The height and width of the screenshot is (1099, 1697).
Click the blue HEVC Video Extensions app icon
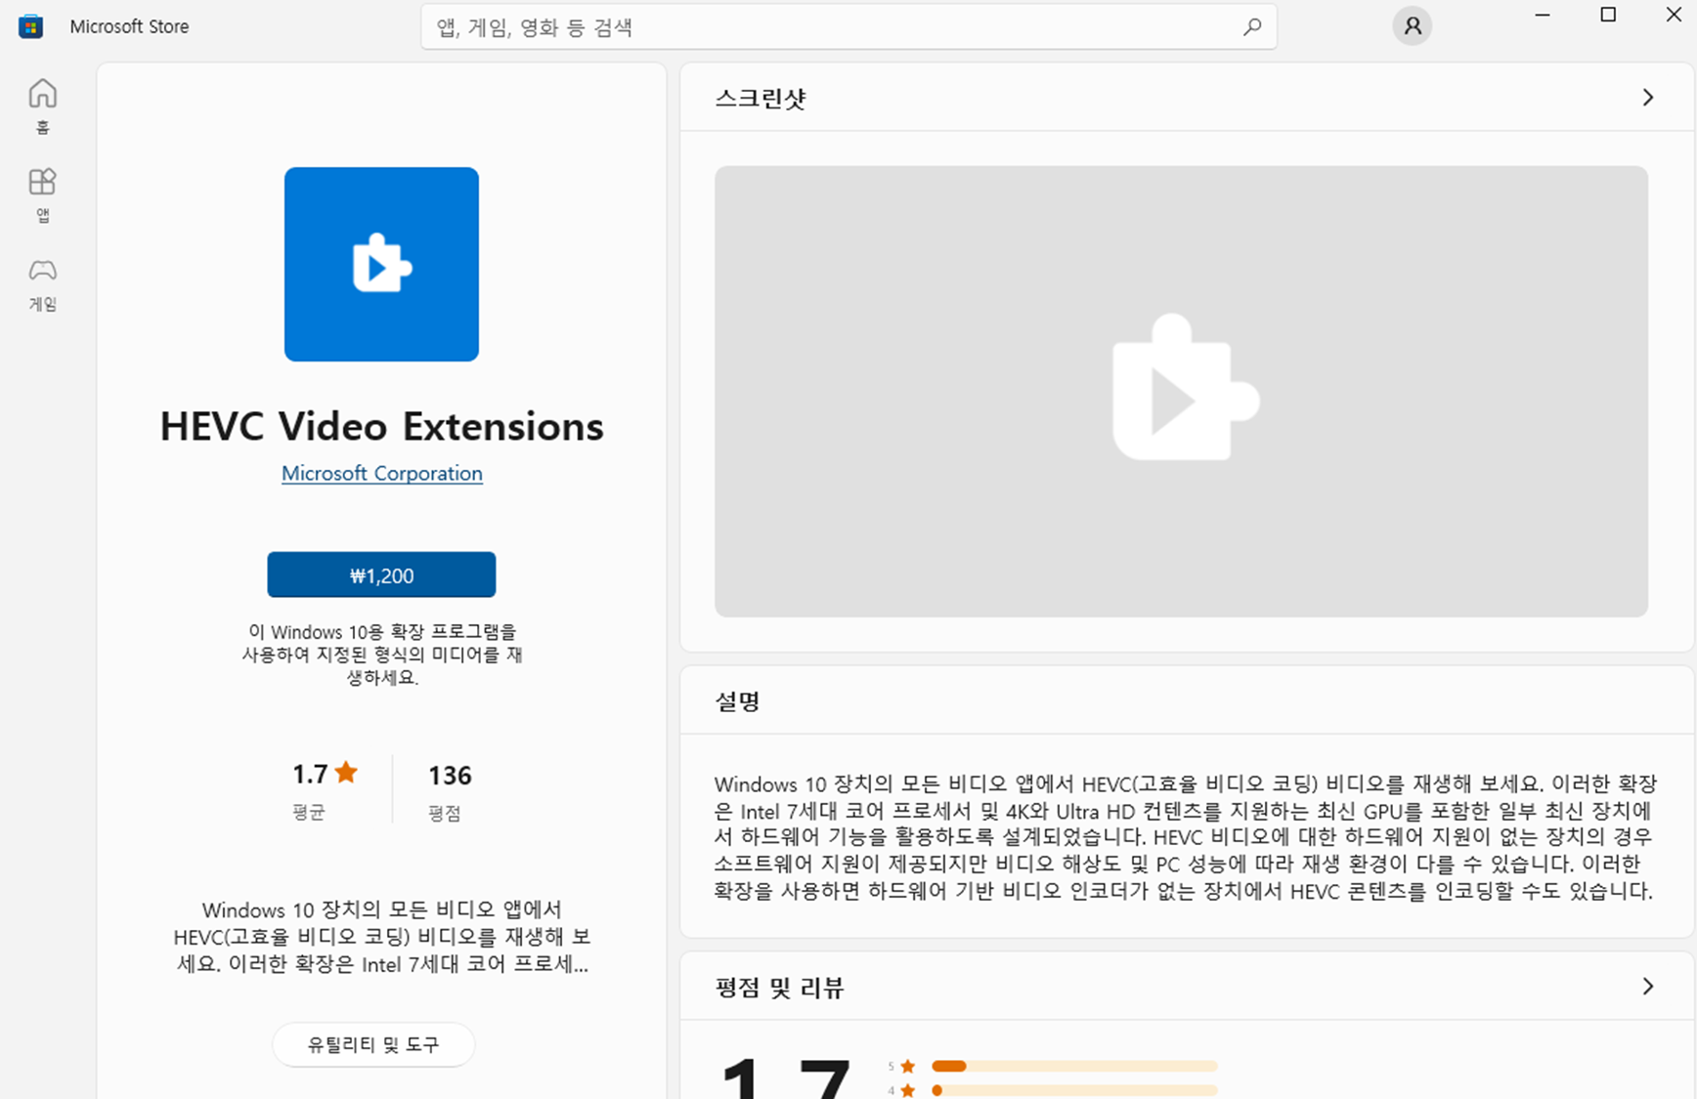point(381,264)
